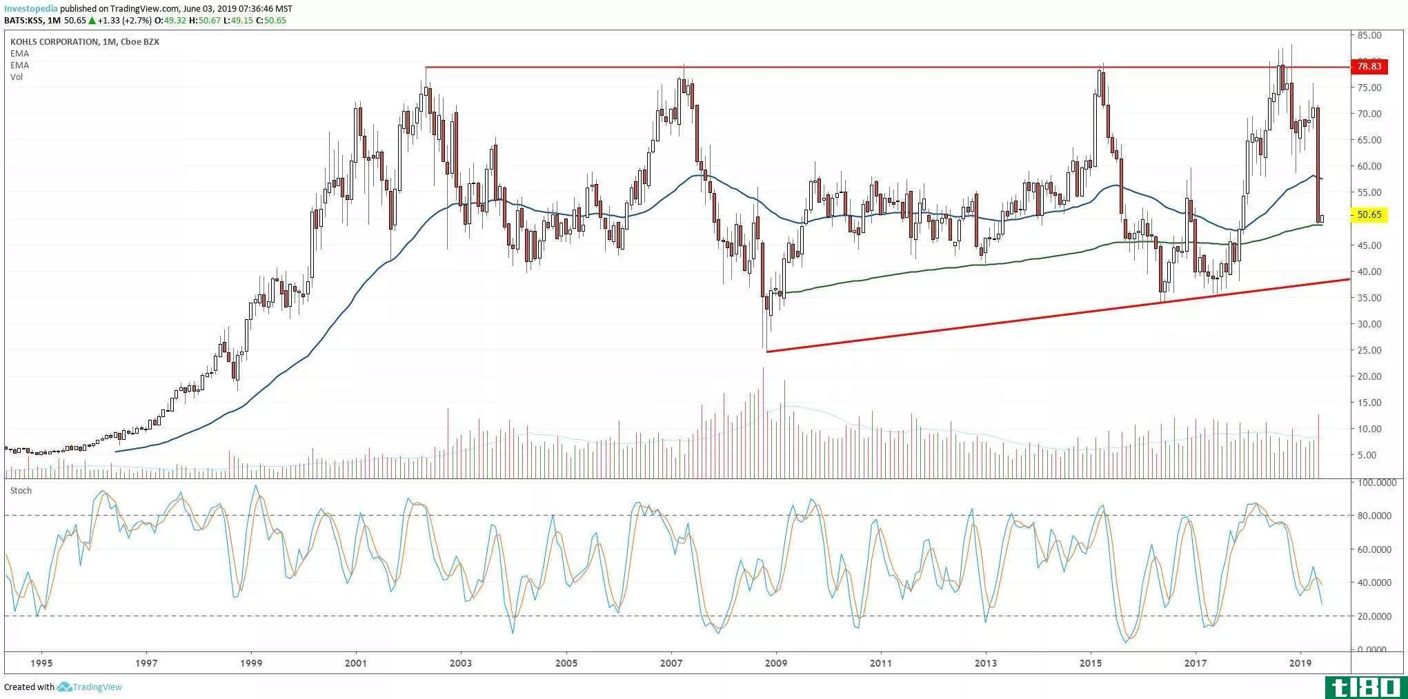
Task: Click the second EMA indicator label
Action: point(19,65)
